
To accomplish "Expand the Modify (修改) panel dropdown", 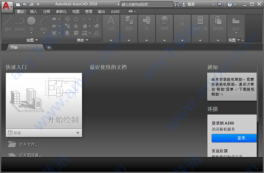I will pos(82,40).
